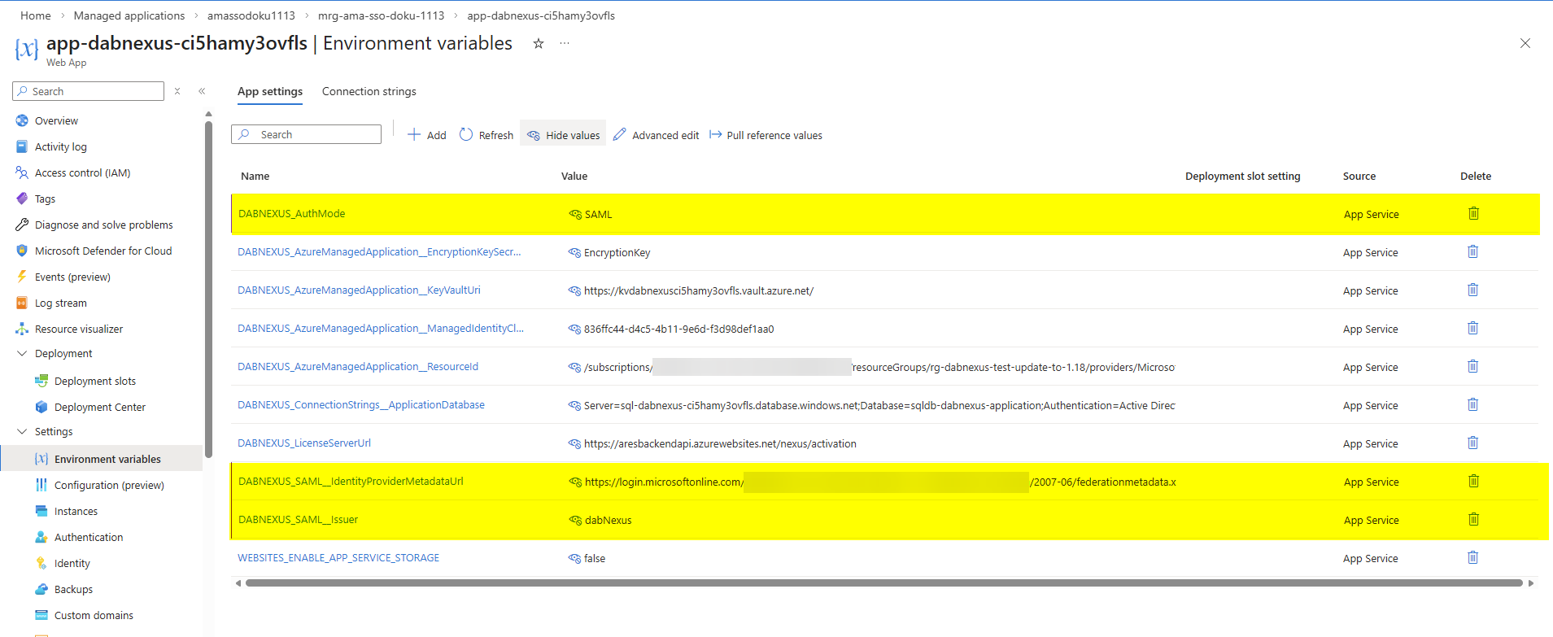This screenshot has height=637, width=1553.
Task: Refresh the app settings list
Action: click(x=486, y=135)
